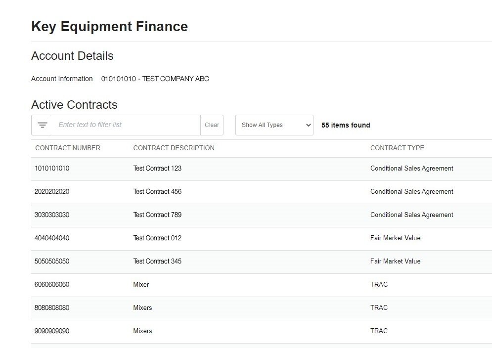Image resolution: width=492 pixels, height=348 pixels.
Task: Open contract number 3030303030
Action: tap(52, 215)
